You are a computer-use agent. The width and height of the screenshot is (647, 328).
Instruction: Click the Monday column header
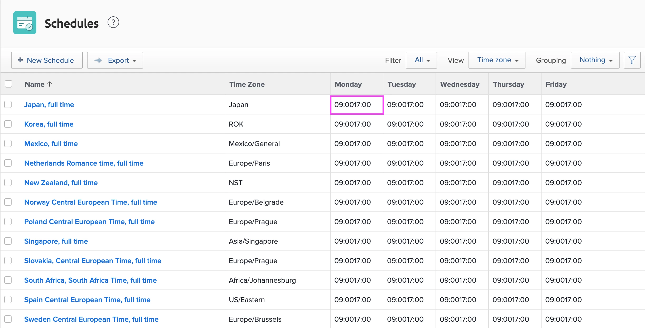(348, 84)
